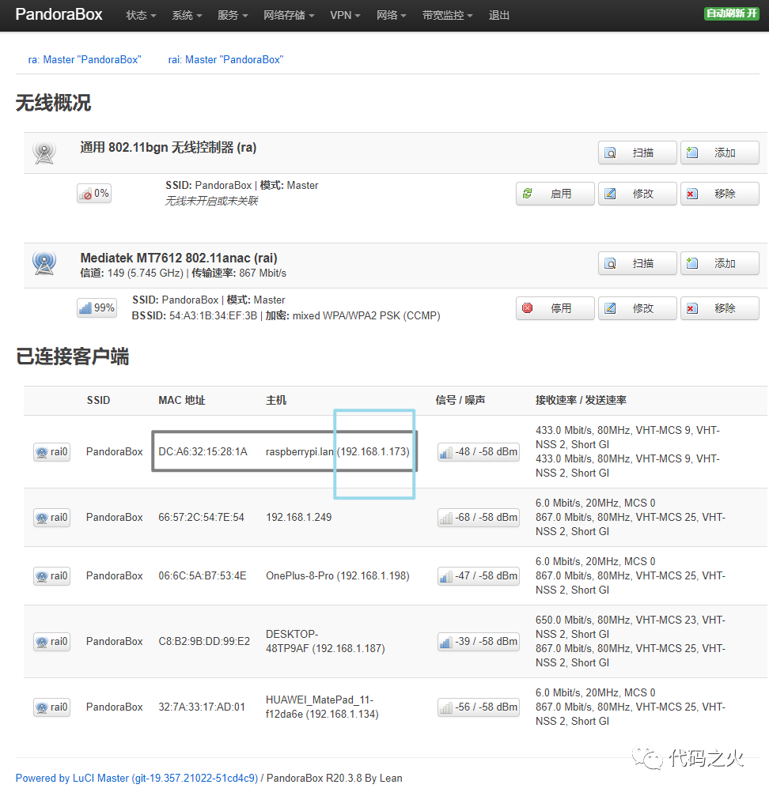Click the MAC 地址 column header
Screen dimensions: 769x792
(181, 401)
